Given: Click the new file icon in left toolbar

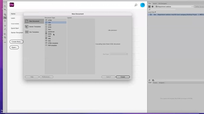Looking at the screenshot, I should (5, 6).
